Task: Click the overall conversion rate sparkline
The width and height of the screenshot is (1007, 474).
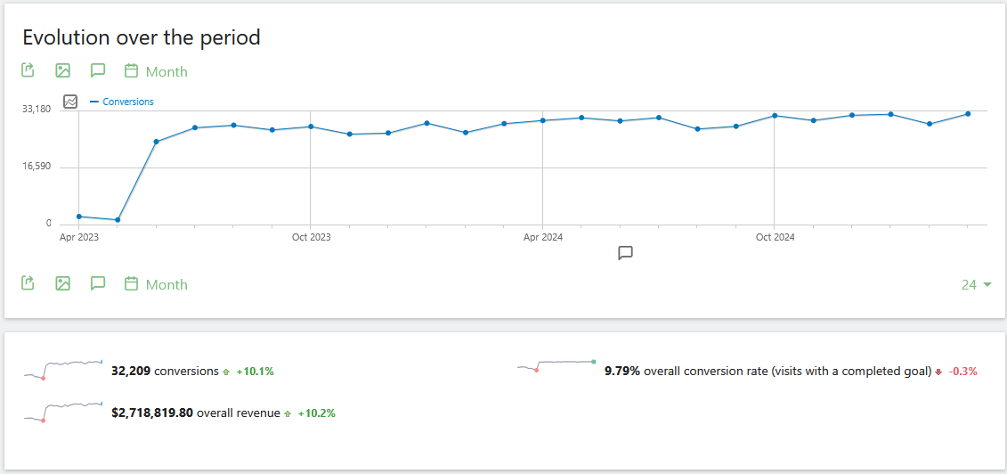Action: pyautogui.click(x=556, y=365)
